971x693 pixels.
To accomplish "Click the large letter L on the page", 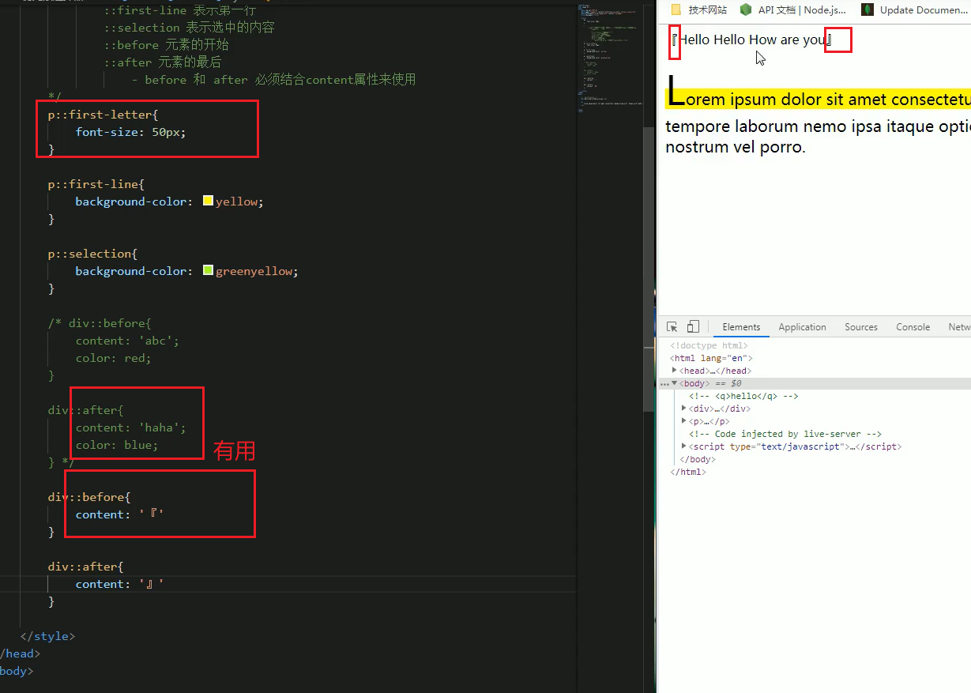I will pos(676,91).
